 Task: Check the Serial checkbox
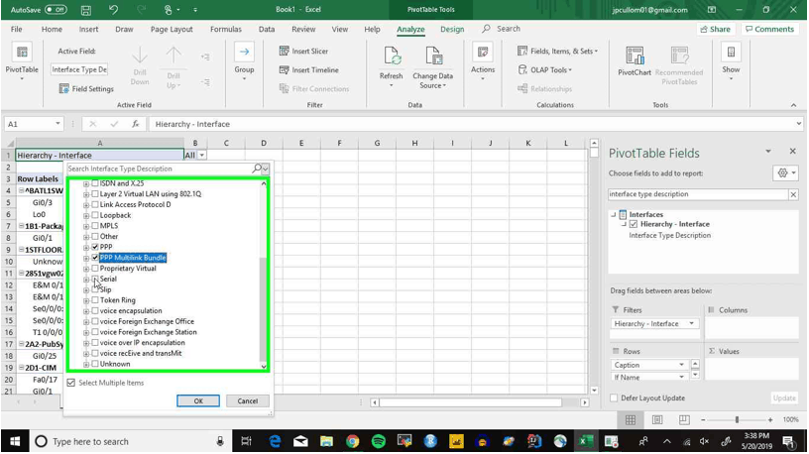click(x=95, y=279)
